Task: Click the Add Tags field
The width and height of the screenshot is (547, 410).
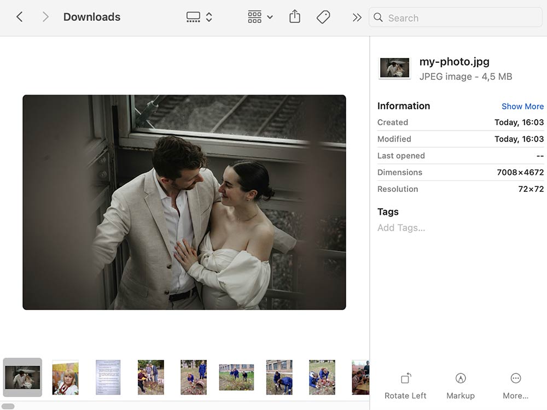Action: 401,227
